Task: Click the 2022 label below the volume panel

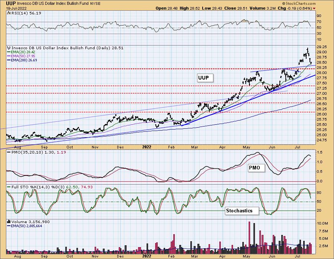Action: tap(147, 256)
